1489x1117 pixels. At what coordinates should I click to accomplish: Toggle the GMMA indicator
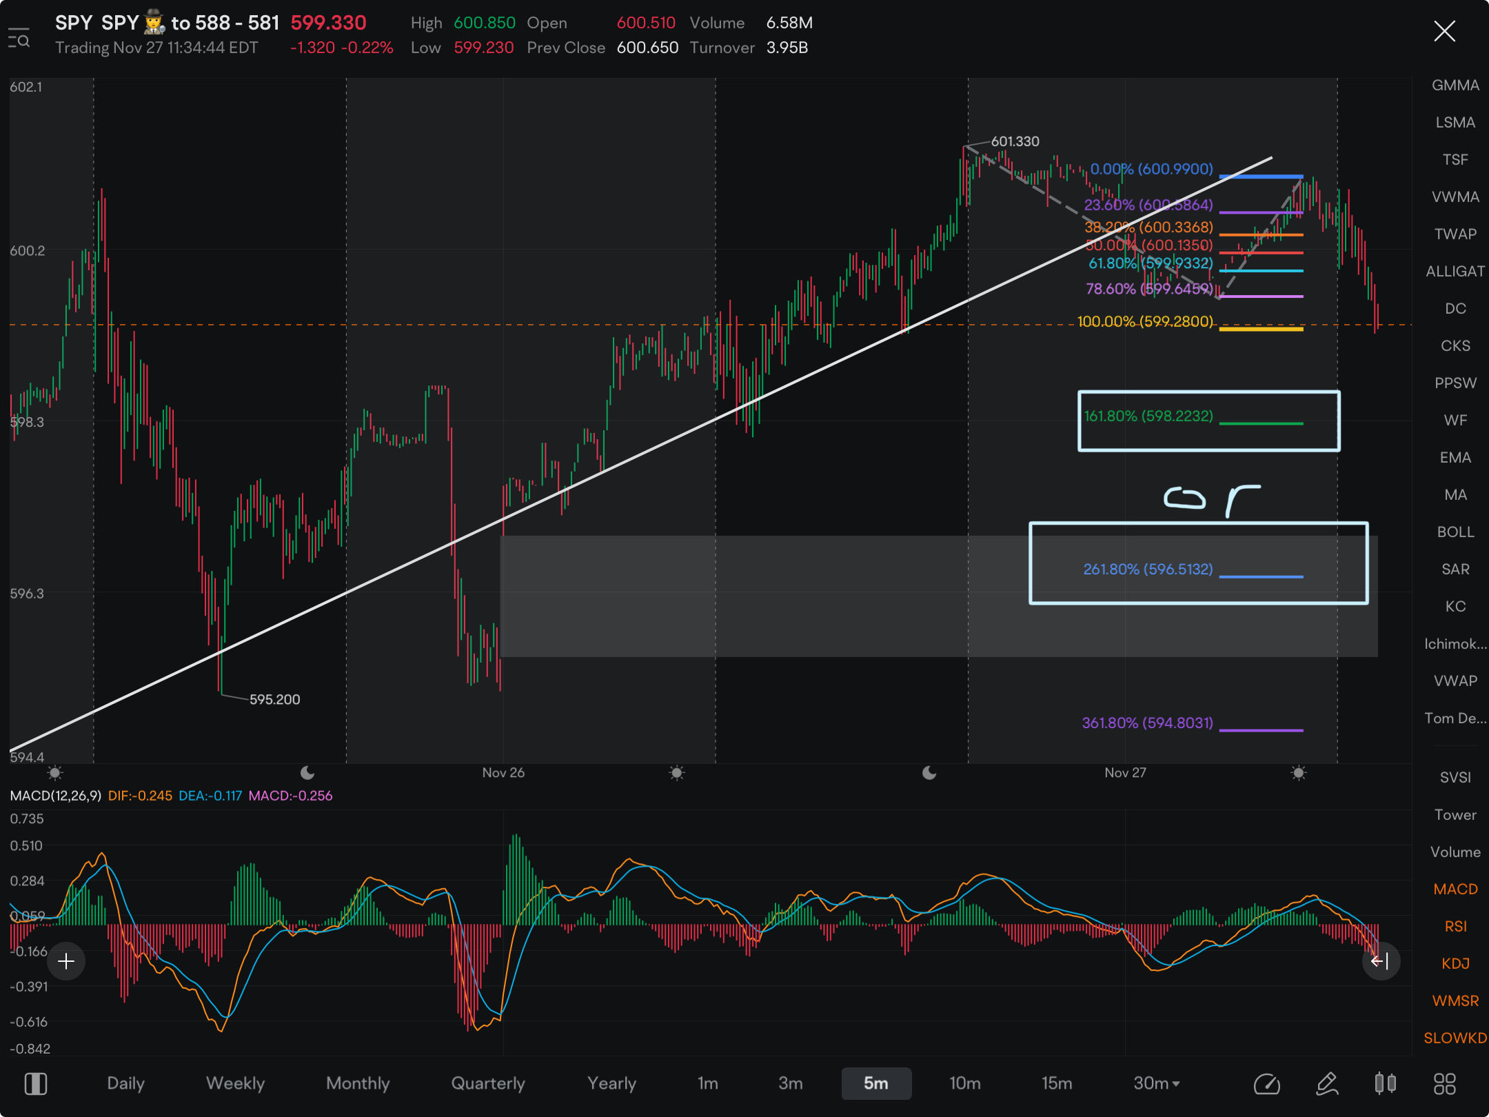[1455, 85]
